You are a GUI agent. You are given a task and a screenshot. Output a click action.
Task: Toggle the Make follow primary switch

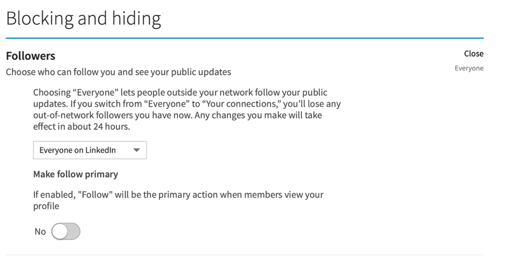point(66,231)
